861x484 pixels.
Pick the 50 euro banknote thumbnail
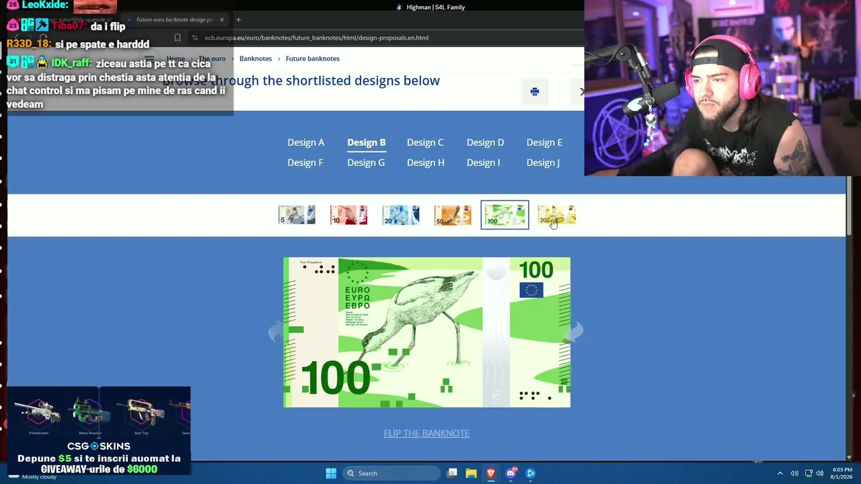pos(453,215)
